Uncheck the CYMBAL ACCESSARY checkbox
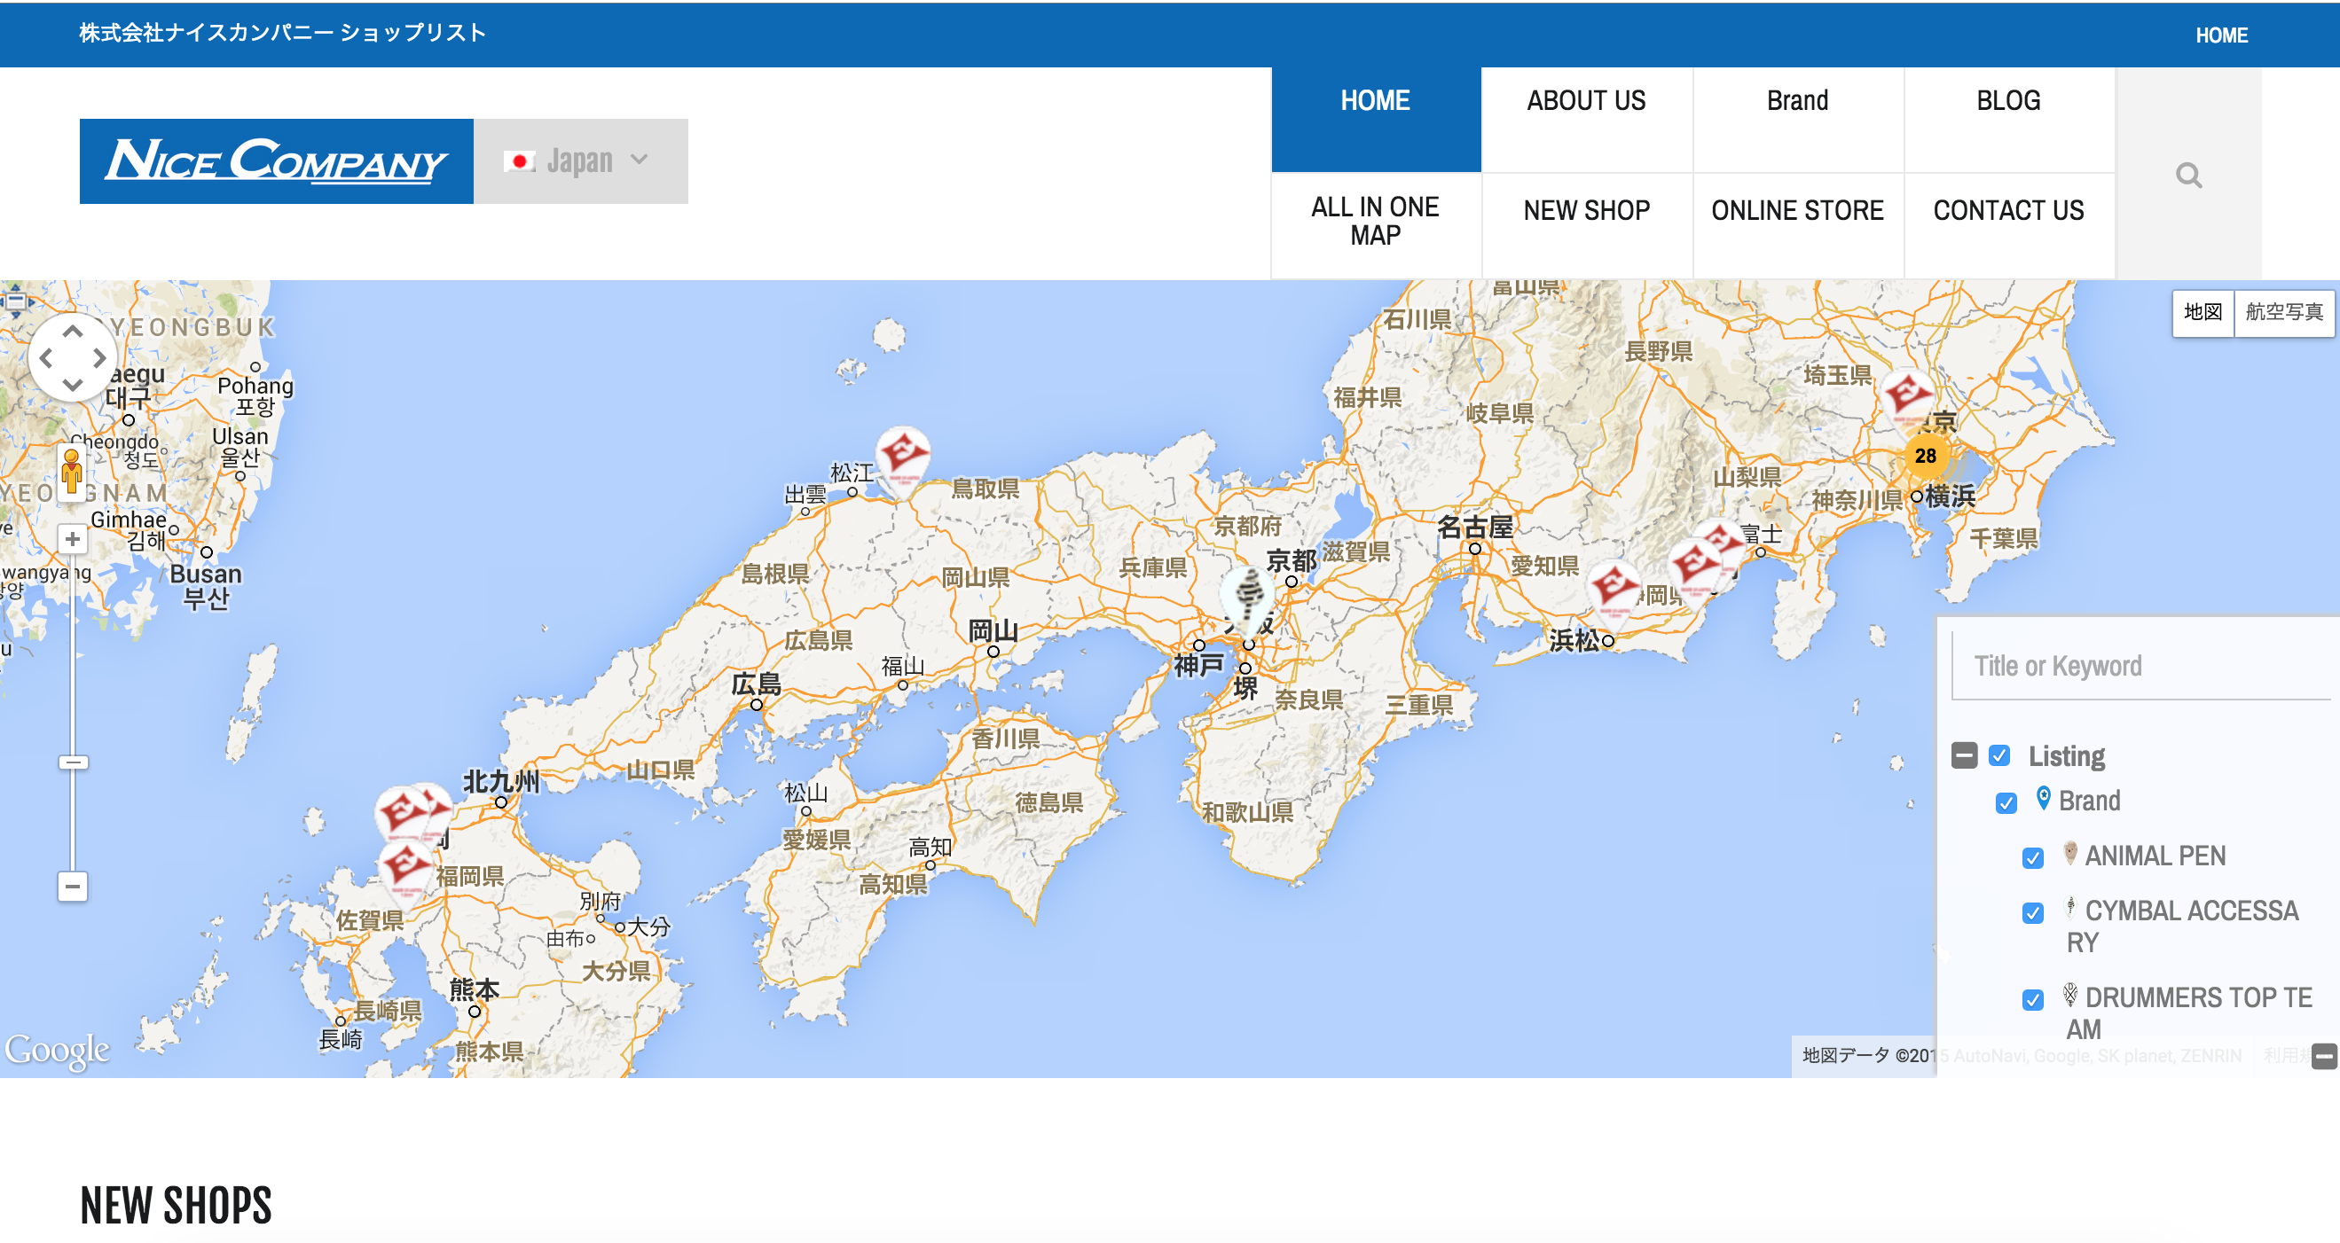 tap(2033, 912)
